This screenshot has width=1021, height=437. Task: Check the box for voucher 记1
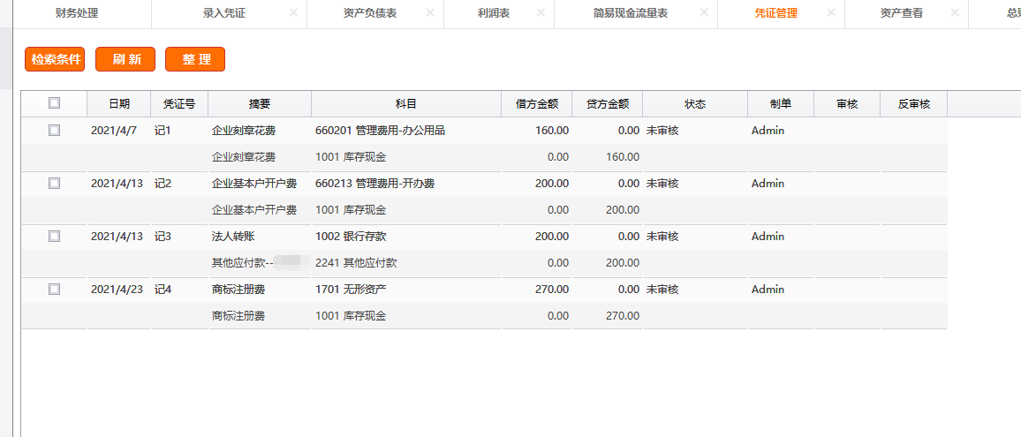point(55,131)
